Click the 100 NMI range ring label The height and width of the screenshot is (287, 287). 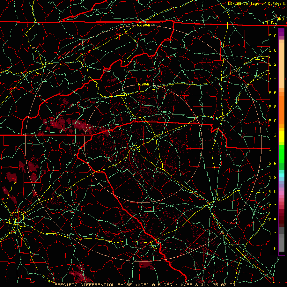143,25
